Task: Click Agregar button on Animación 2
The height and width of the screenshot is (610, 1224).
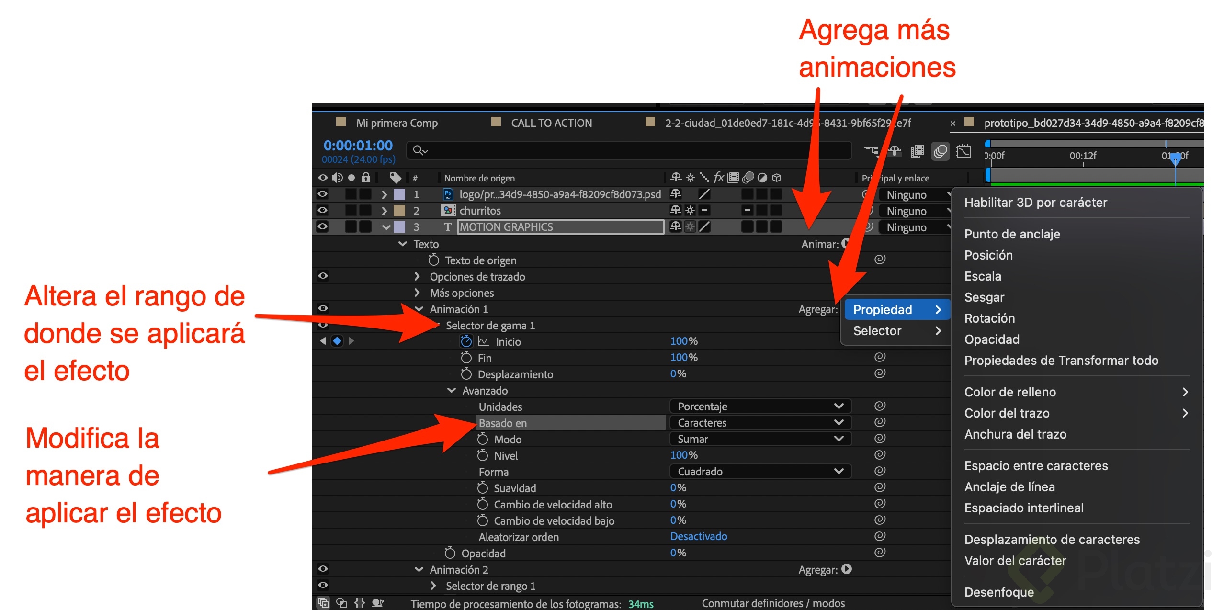Action: point(846,569)
